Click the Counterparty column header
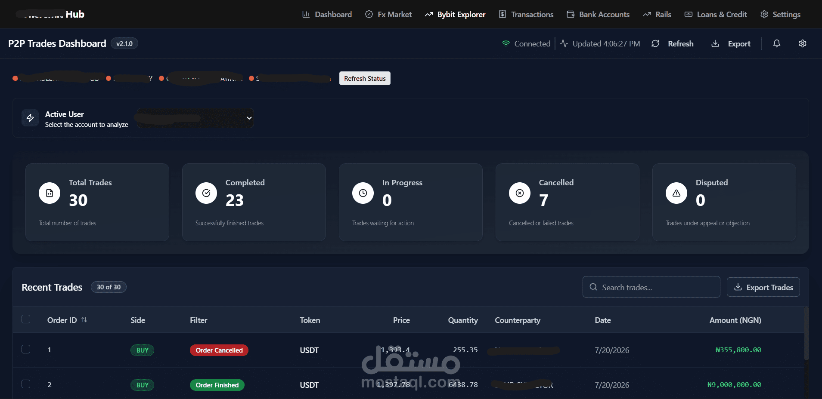Screen dimensions: 822x399 tap(518, 320)
